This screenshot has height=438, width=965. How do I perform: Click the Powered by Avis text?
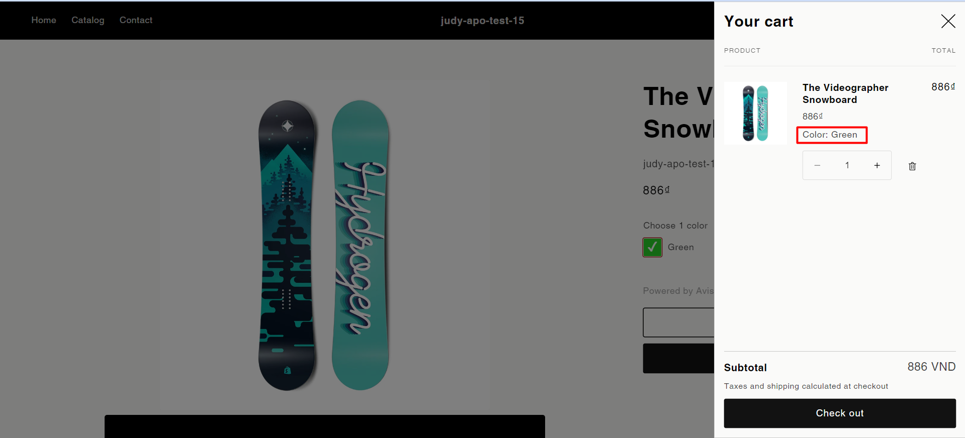[x=678, y=291]
